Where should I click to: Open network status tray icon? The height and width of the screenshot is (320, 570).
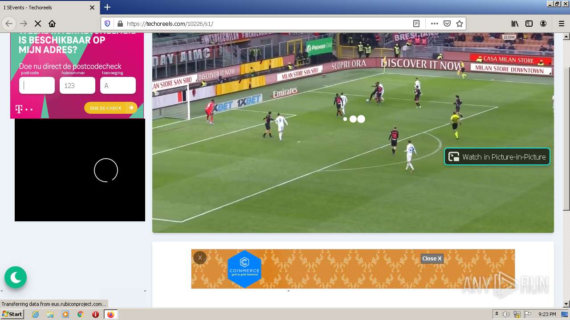coord(517,314)
